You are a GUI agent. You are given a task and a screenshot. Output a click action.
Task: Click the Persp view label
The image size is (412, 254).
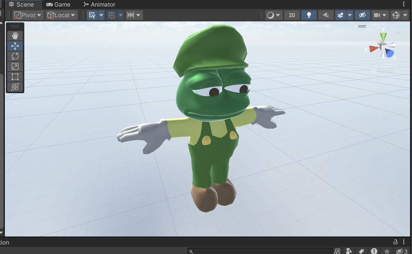(x=385, y=71)
